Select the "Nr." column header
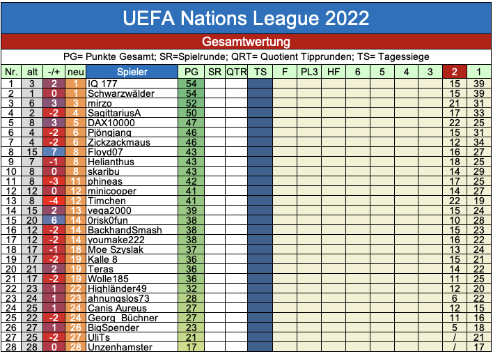Image resolution: width=493 pixels, height=354 pixels. pyautogui.click(x=11, y=72)
